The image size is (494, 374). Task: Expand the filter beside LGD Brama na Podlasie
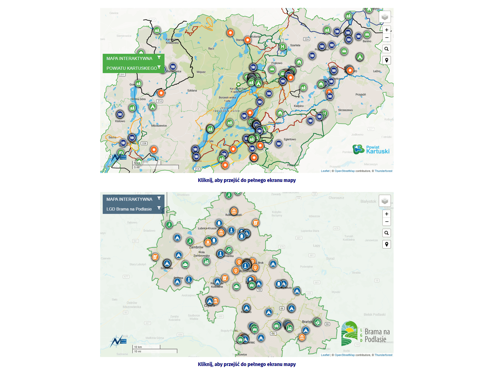pyautogui.click(x=159, y=208)
